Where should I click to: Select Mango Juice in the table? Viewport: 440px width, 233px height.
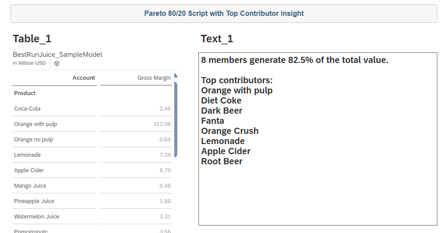pos(30,186)
